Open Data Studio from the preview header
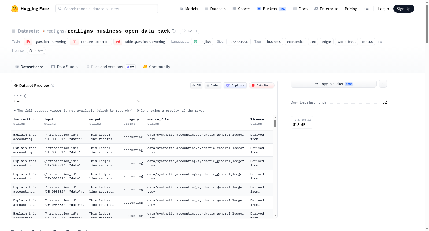This screenshot has width=429, height=231. pos(261,85)
